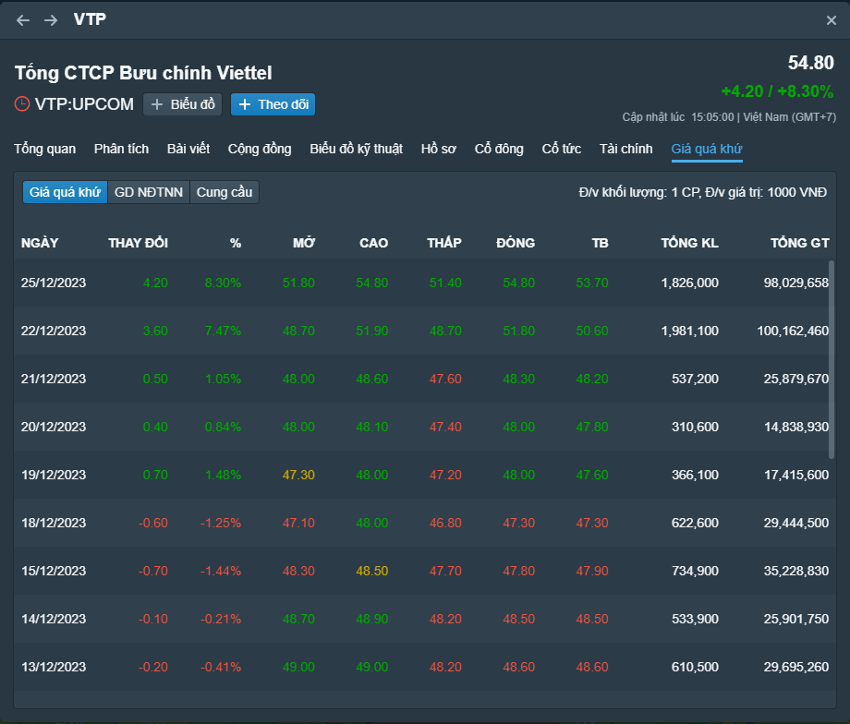Image resolution: width=850 pixels, height=724 pixels.
Task: Go to the Cộng đồng tab
Action: pos(260,149)
